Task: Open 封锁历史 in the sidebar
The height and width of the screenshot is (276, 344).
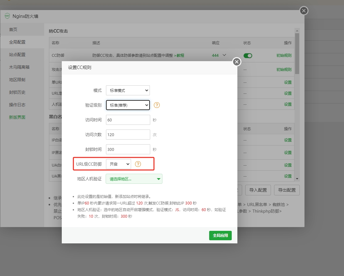Action: point(22,92)
